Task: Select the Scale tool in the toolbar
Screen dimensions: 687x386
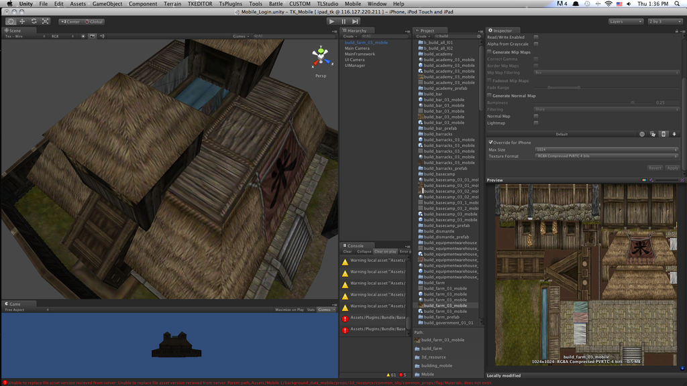Action: 45,21
